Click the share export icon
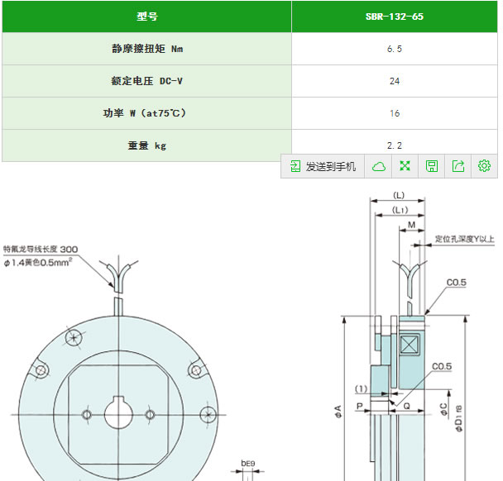The width and height of the screenshot is (503, 481). pyautogui.click(x=458, y=166)
